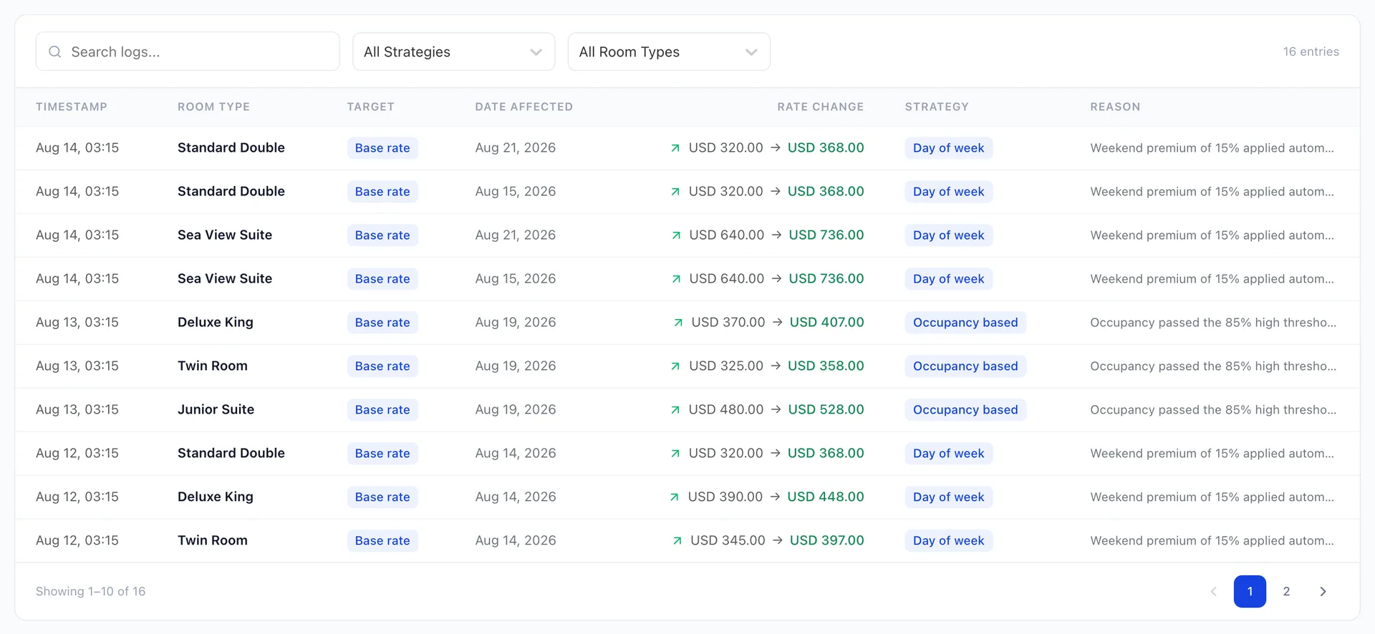Click the Occupancy based tag in Aug 13 Twin Room row

tap(965, 366)
